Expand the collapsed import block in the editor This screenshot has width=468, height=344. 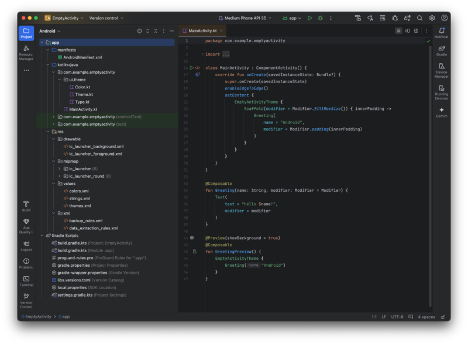tap(225, 54)
